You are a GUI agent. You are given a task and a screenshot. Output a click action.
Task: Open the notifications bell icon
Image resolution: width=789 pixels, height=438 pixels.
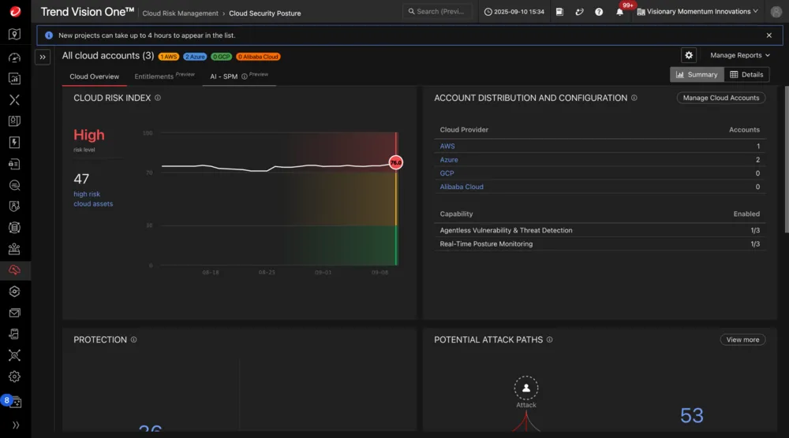point(619,12)
